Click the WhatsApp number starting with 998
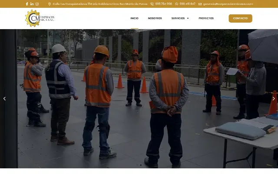The width and height of the screenshot is (278, 174). 187,4
